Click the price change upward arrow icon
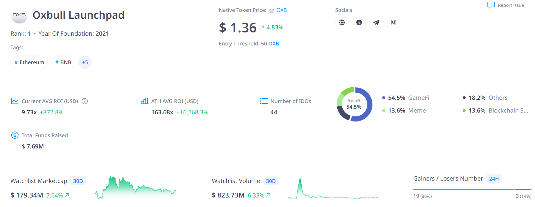The width and height of the screenshot is (535, 207). pos(262,27)
